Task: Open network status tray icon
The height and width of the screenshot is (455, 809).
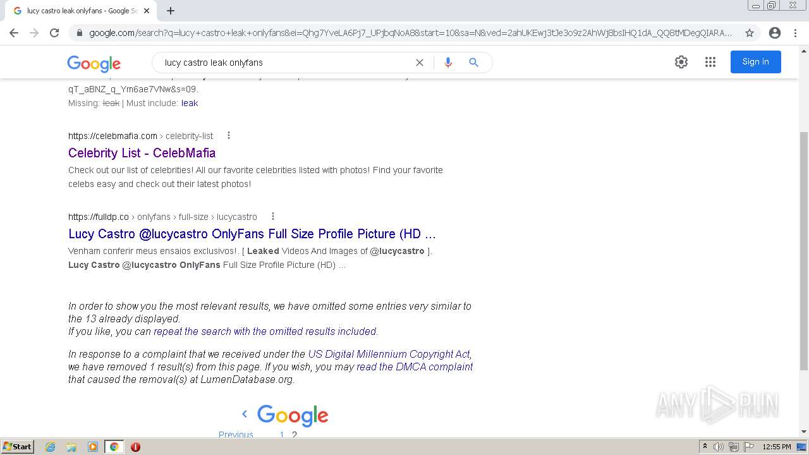Action: [x=734, y=447]
